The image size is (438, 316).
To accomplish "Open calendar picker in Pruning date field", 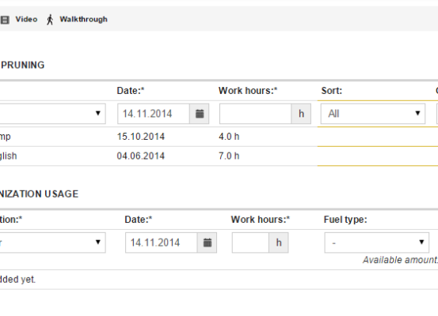I will 200,114.
